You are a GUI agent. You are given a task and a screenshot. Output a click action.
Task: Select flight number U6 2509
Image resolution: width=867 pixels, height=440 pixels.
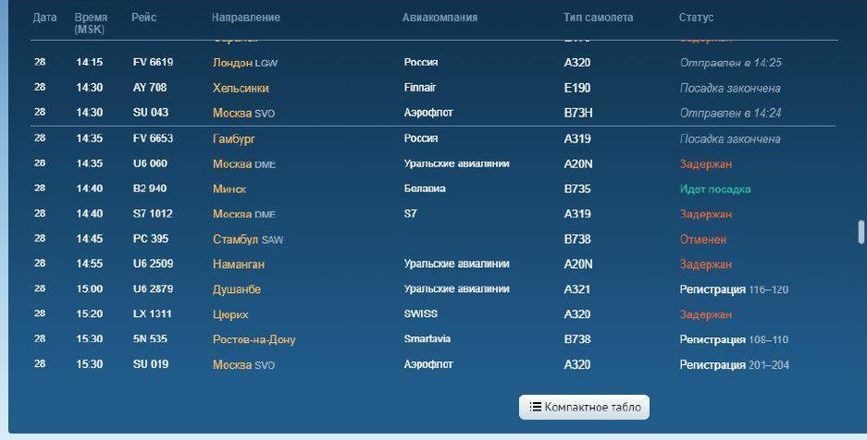pyautogui.click(x=154, y=263)
